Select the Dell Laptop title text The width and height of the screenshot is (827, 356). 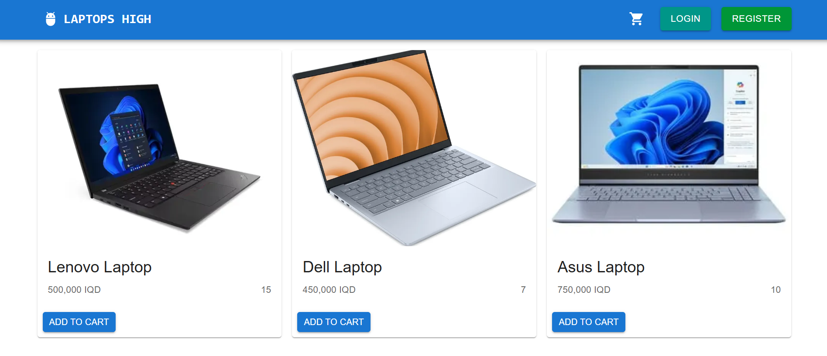[342, 267]
